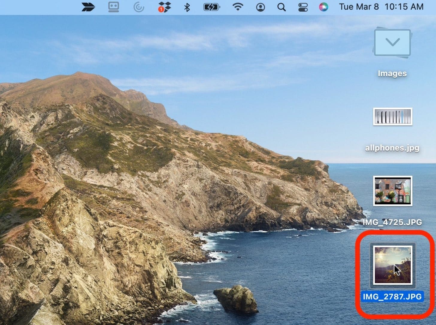Open the user account switcher icon
Image resolution: width=436 pixels, height=325 pixels.
(x=261, y=7)
